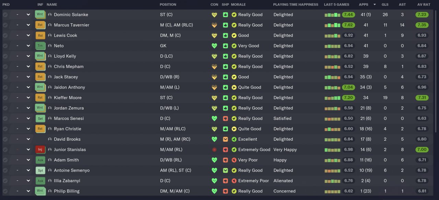Sort by the APPS column header

coord(364,4)
